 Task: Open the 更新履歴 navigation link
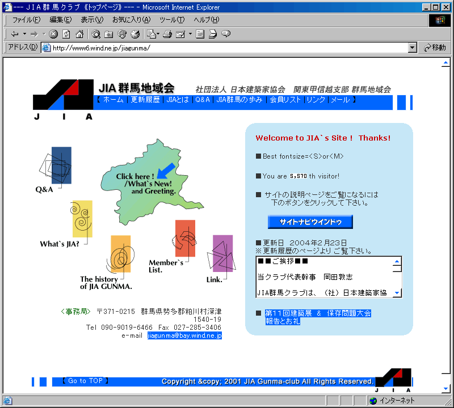(145, 100)
